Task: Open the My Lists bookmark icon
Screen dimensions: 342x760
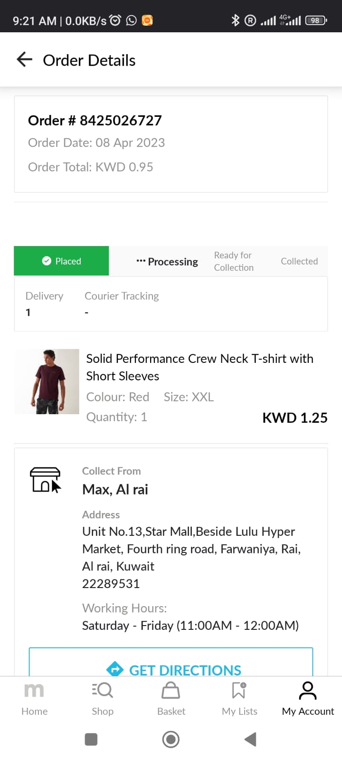Action: 239,690
